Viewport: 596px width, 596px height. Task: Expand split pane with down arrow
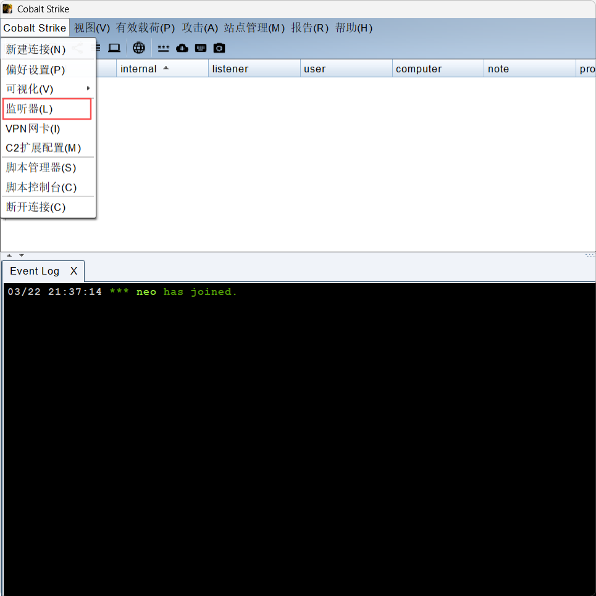22,255
